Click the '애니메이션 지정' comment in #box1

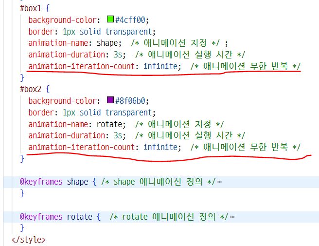tap(176, 43)
